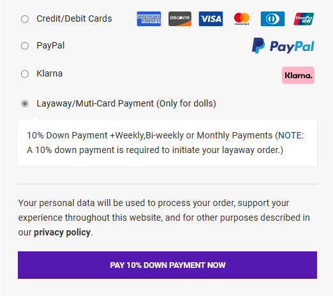333x296 pixels.
Task: Click the personal data notice paragraph
Action: click(x=164, y=218)
